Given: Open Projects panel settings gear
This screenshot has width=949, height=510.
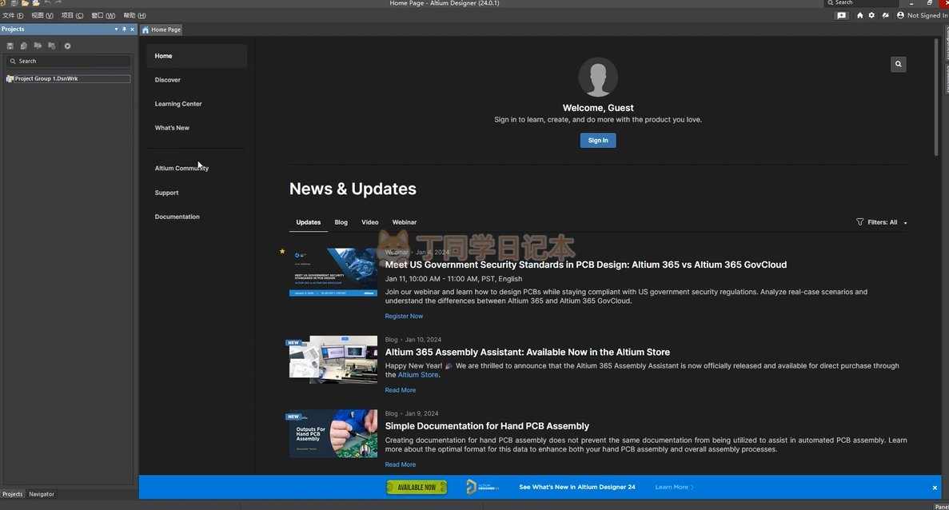Looking at the screenshot, I should tap(67, 46).
